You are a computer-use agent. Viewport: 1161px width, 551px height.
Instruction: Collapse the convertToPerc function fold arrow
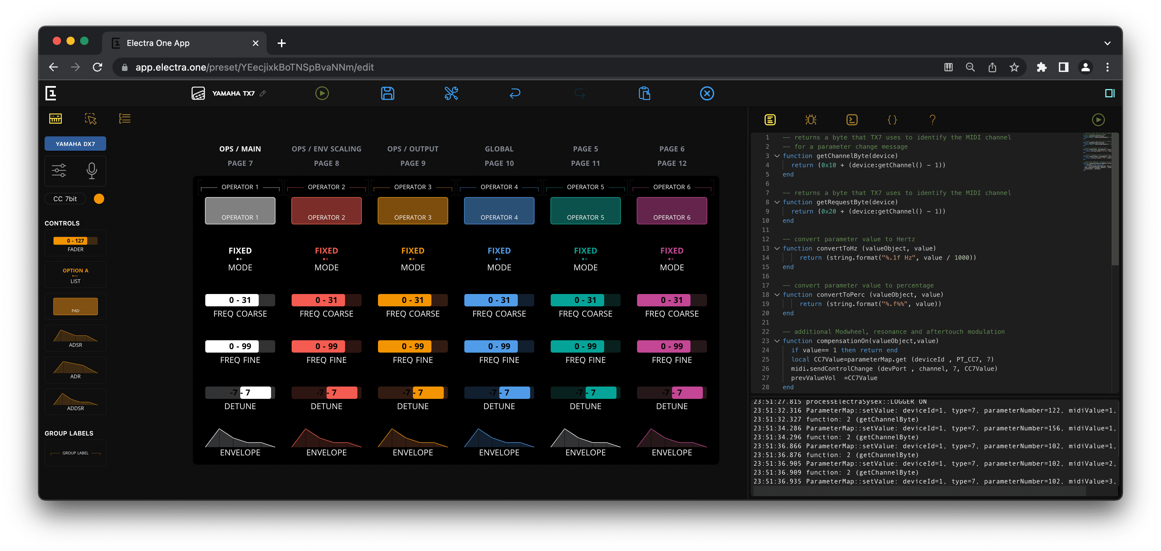(777, 295)
